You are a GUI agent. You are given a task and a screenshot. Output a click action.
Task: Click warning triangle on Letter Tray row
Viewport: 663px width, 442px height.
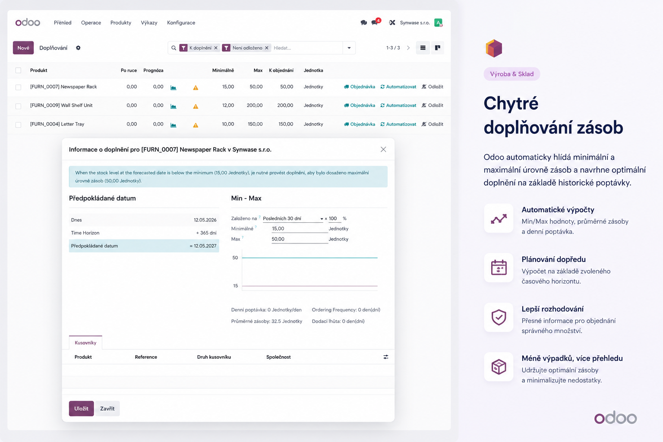tap(196, 125)
